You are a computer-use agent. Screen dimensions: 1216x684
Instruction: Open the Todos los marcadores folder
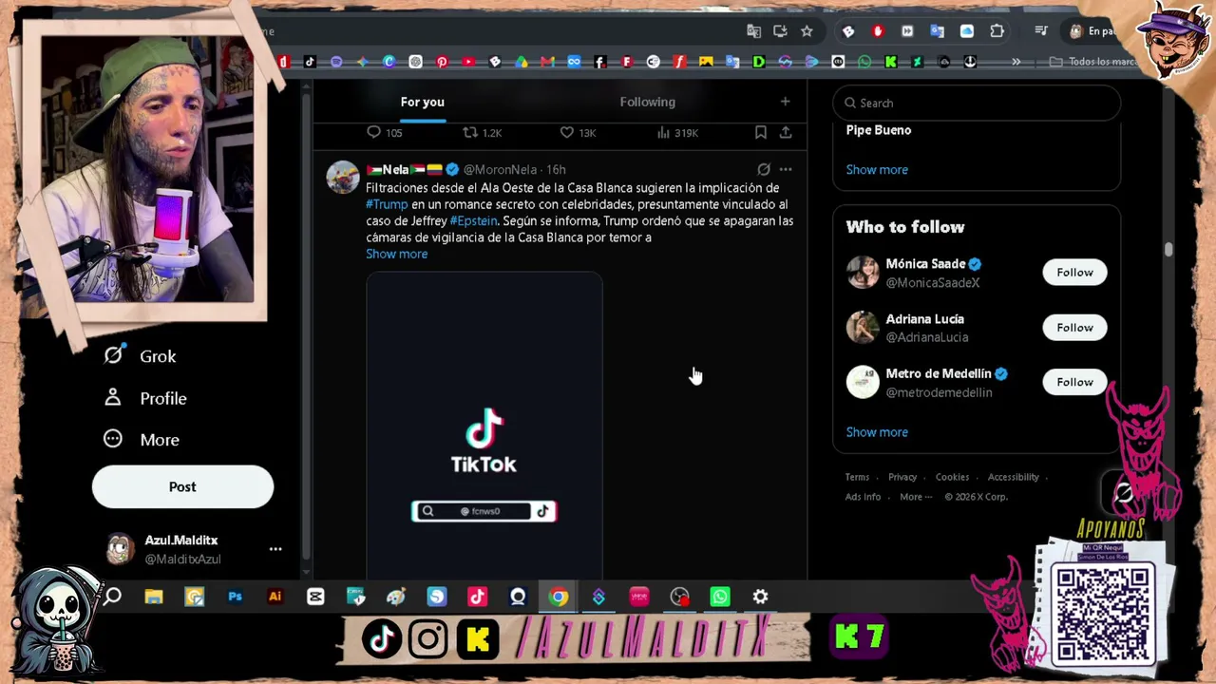click(x=1094, y=62)
